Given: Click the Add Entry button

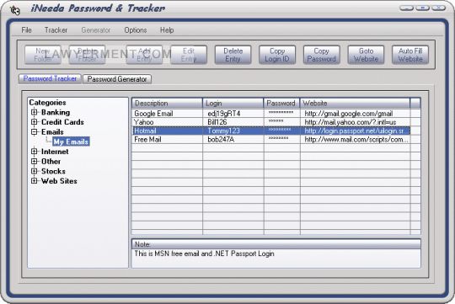Looking at the screenshot, I should [144, 55].
